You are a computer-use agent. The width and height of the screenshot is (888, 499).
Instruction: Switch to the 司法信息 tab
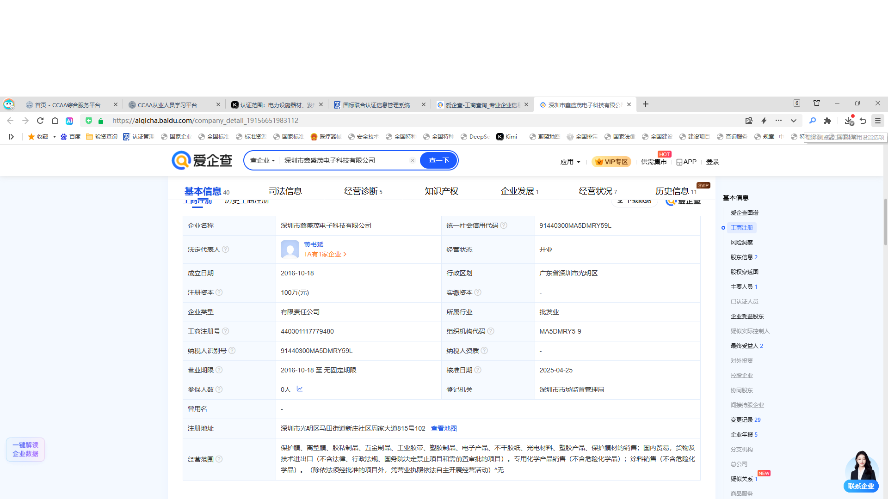coord(285,191)
